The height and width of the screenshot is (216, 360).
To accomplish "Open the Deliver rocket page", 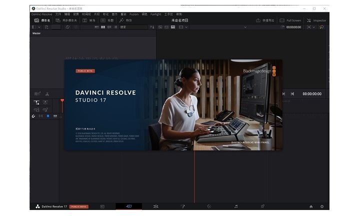I will point(262,206).
